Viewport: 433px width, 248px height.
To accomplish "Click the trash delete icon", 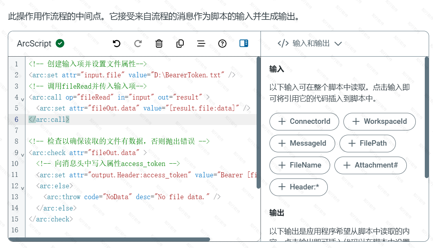I will pos(159,43).
